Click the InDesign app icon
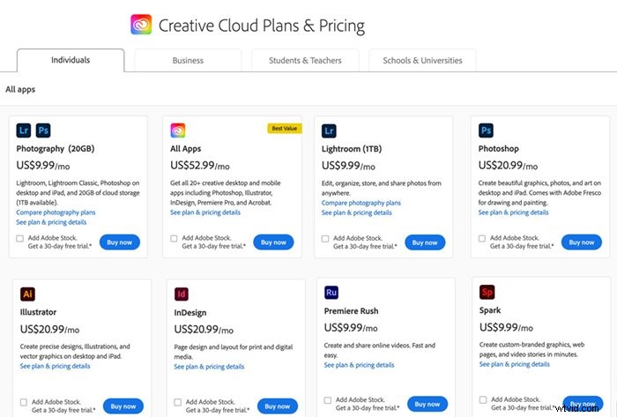This screenshot has width=617, height=417. (182, 294)
